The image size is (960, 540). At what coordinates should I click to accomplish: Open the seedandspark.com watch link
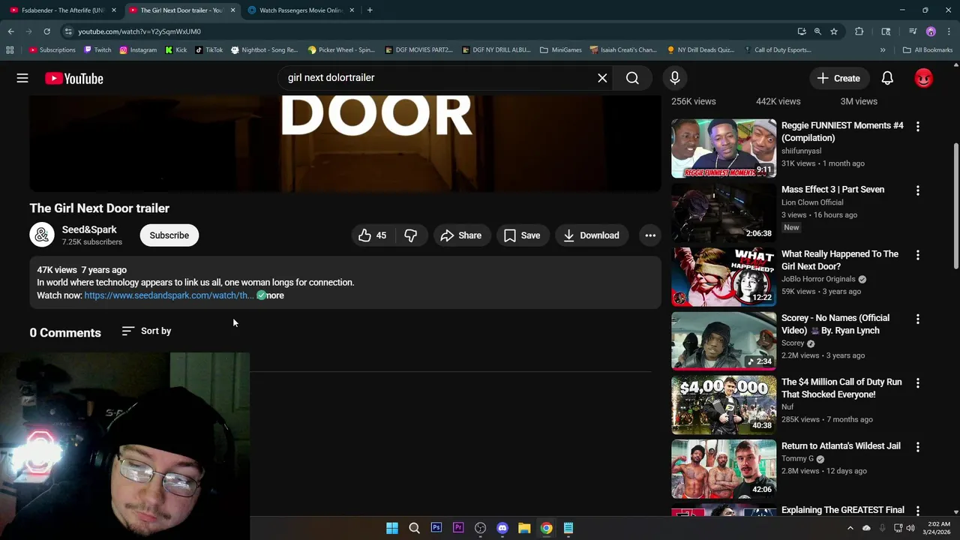169,295
